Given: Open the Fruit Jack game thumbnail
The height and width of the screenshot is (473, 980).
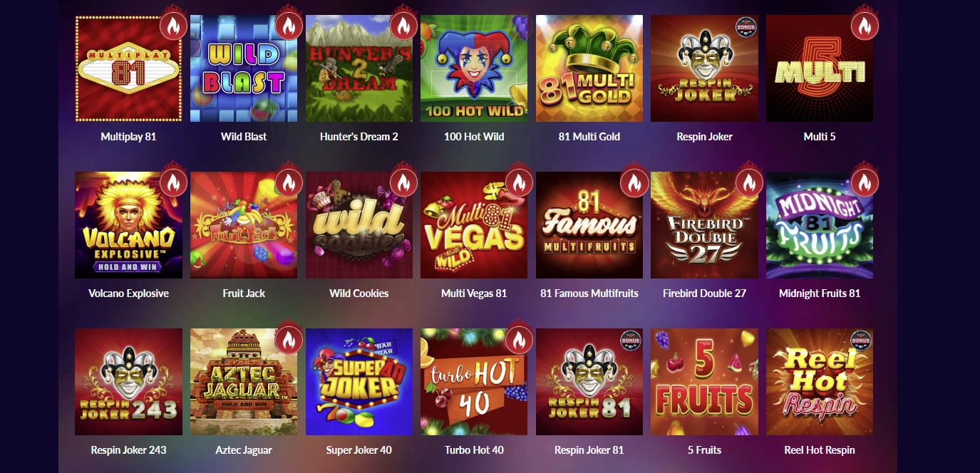Looking at the screenshot, I should pos(244,225).
